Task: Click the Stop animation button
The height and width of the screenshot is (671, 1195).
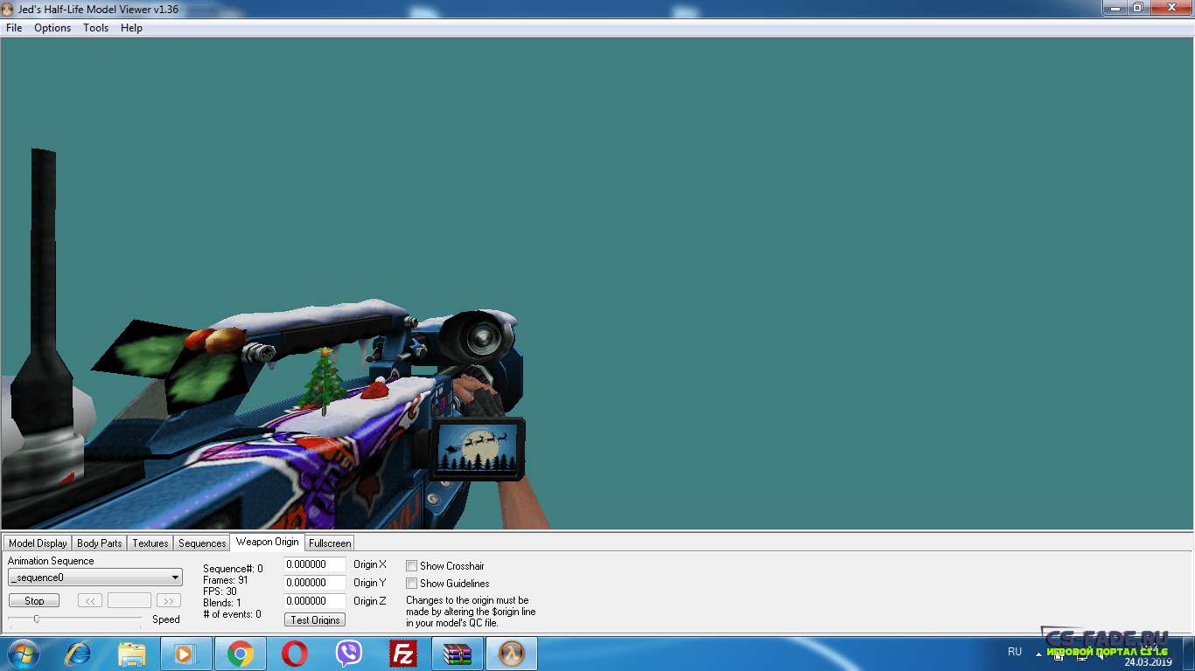Action: click(x=34, y=601)
